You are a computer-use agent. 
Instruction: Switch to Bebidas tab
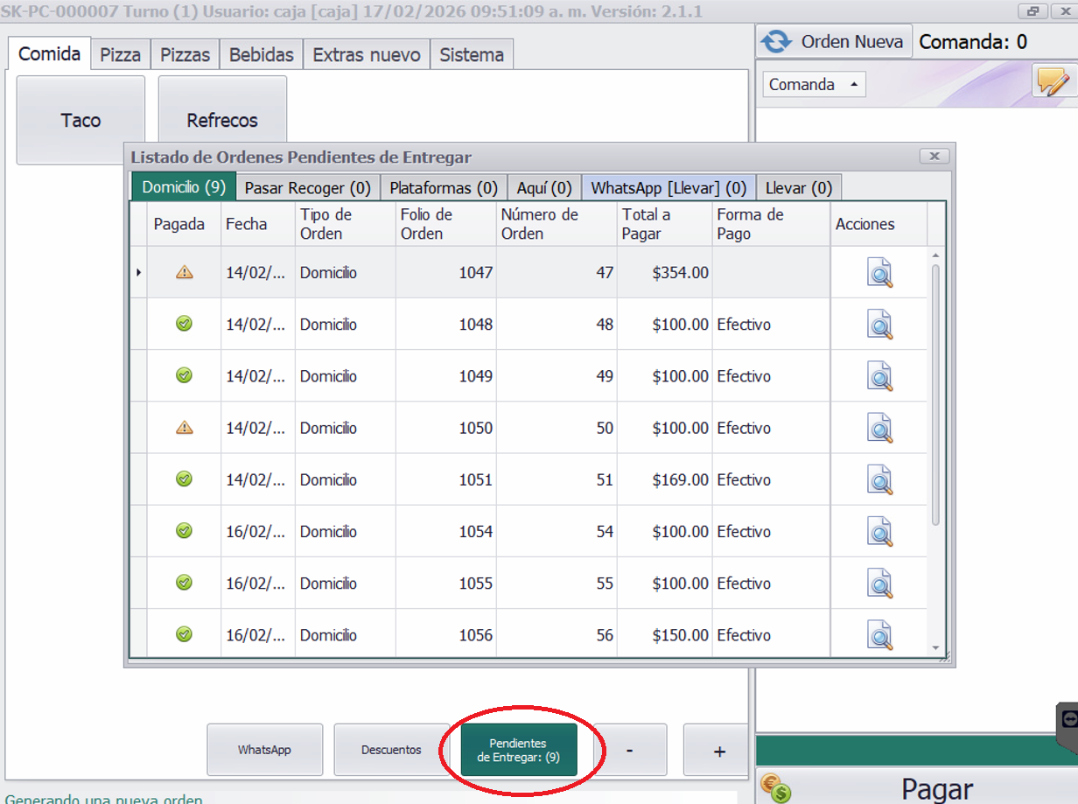pos(261,54)
